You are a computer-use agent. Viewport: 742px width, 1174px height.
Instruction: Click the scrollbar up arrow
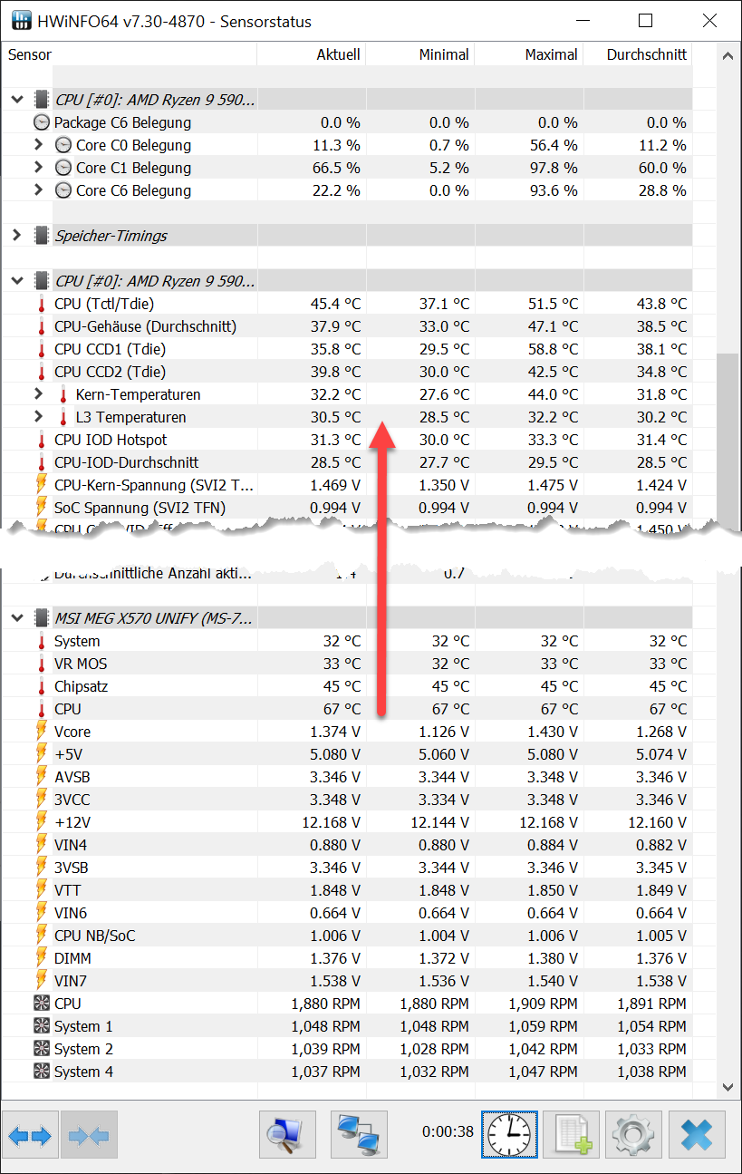pos(728,55)
